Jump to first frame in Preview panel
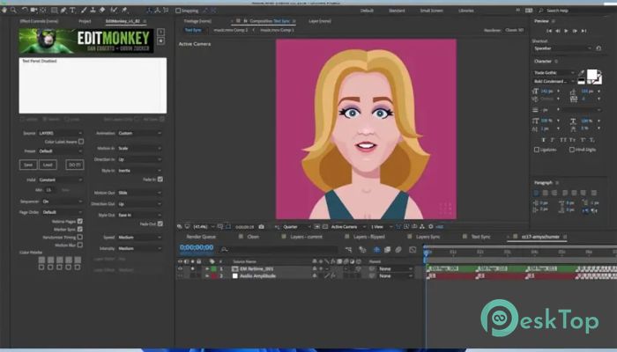 point(549,31)
